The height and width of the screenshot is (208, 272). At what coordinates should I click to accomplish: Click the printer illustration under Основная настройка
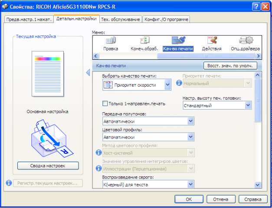tap(52, 138)
